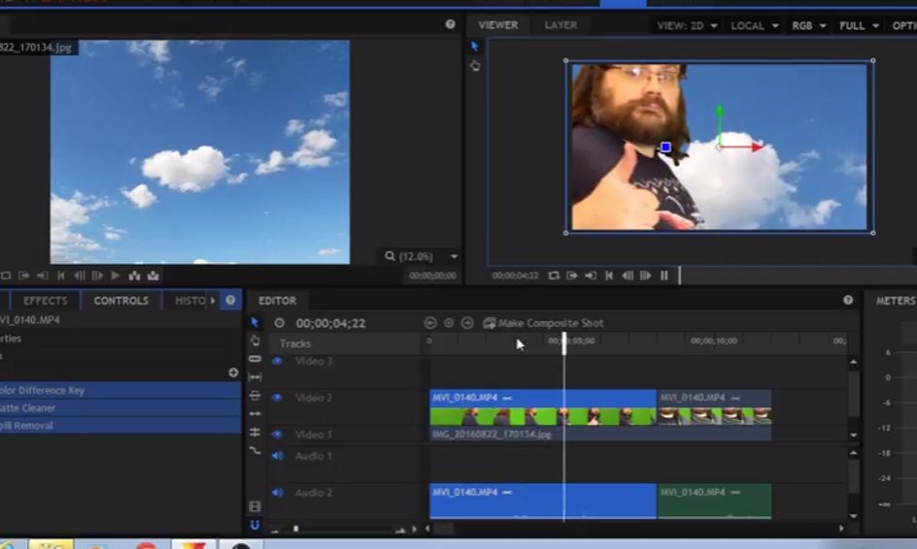Viewport: 917px width, 549px height.
Task: Select Matte Cleaner effect row
Action: pos(120,407)
